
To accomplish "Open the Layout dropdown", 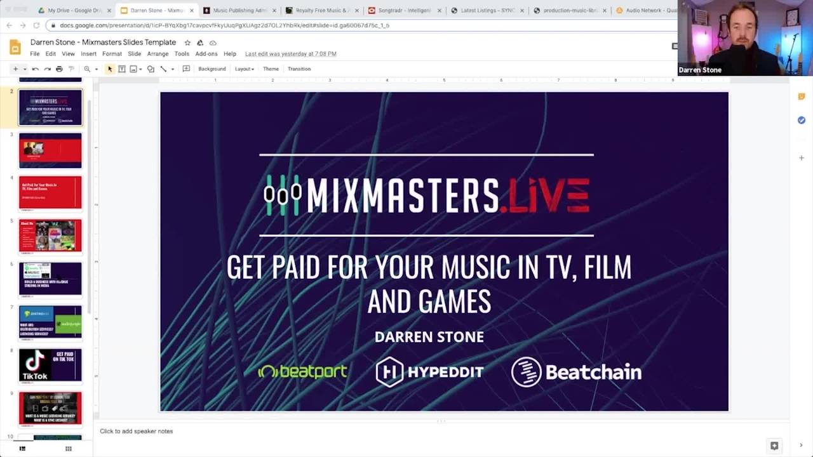I will (x=245, y=69).
